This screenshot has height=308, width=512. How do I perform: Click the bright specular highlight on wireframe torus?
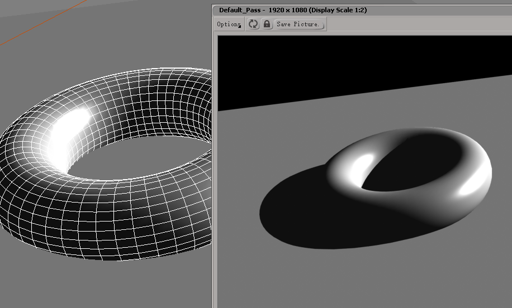tap(70, 132)
